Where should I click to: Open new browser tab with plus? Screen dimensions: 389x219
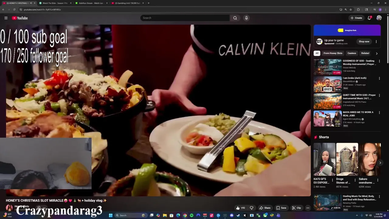coord(148,3)
